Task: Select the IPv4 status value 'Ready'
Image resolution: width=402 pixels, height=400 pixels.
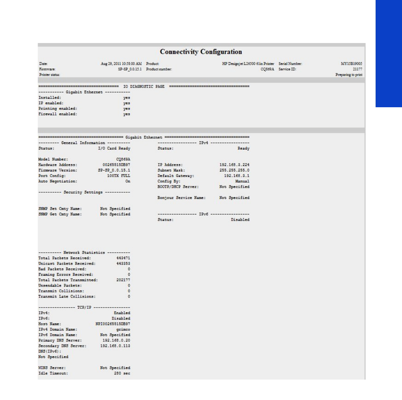Action: [x=244, y=148]
